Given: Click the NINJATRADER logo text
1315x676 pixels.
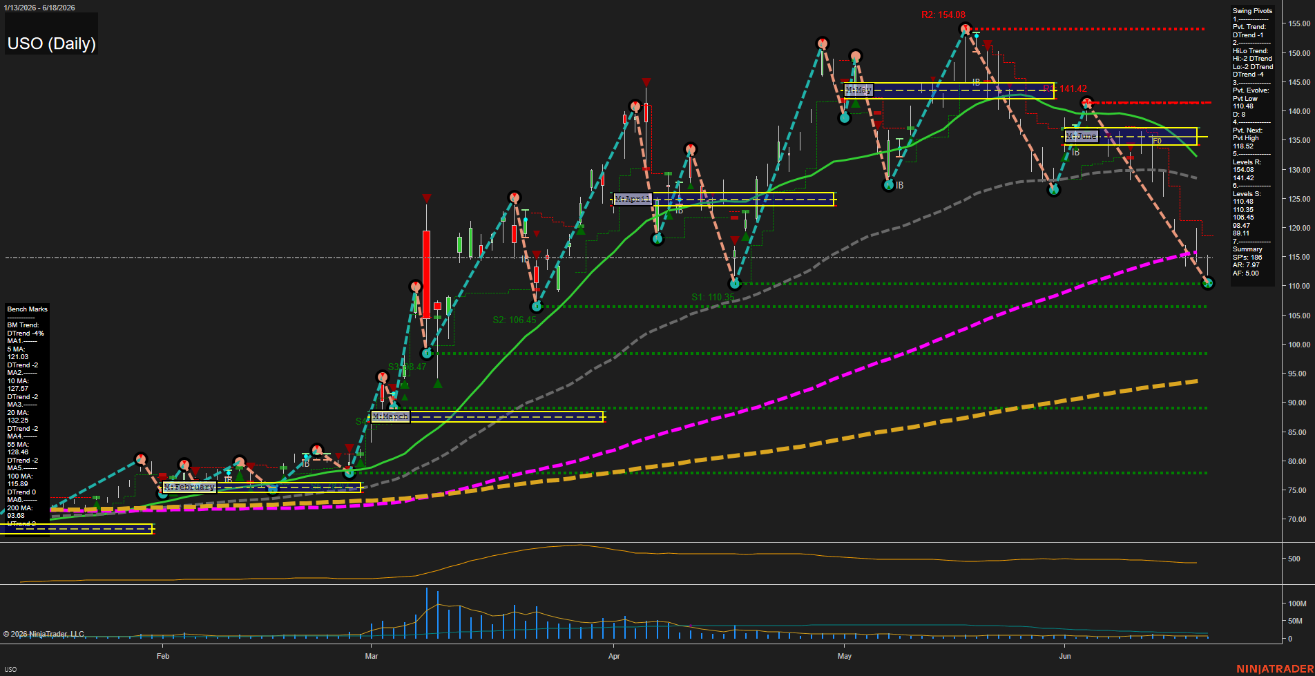Looking at the screenshot, I should point(1274,669).
